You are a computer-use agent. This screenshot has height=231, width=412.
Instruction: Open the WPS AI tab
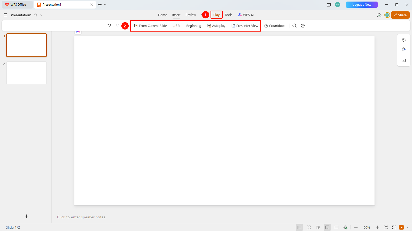(246, 15)
